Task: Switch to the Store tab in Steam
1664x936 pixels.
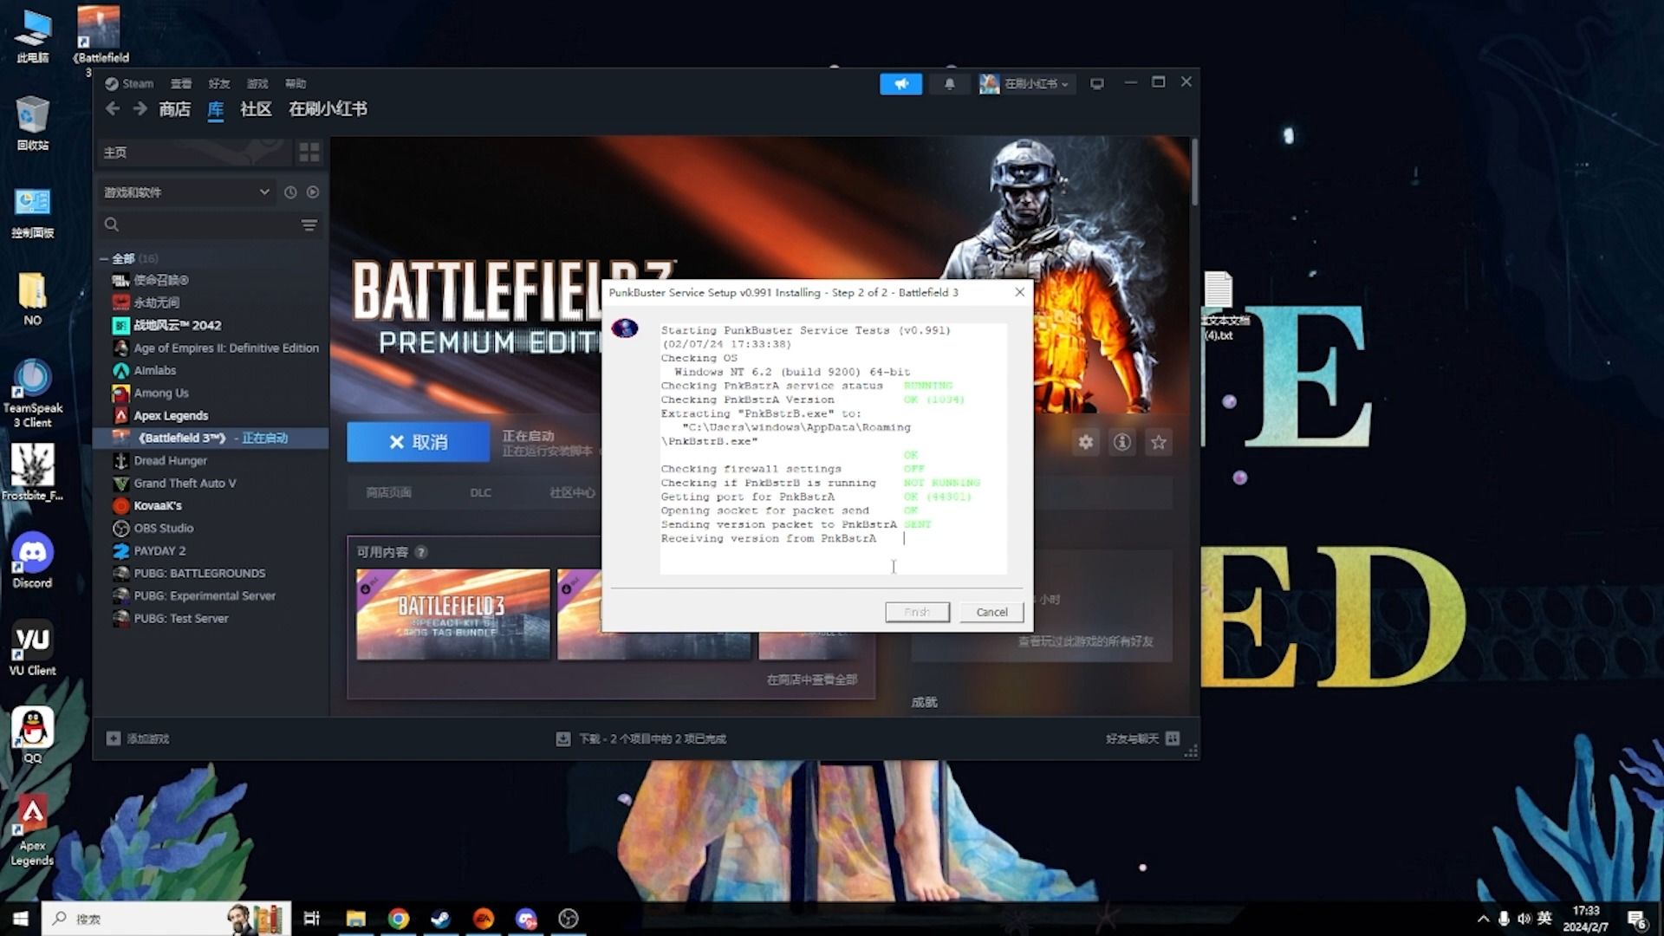Action: (x=174, y=109)
